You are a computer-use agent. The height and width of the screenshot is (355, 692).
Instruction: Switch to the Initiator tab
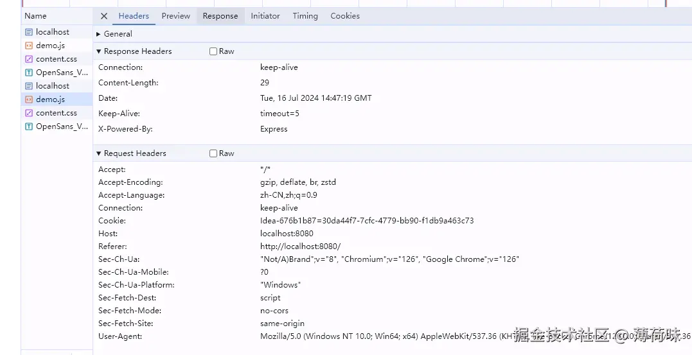click(265, 16)
